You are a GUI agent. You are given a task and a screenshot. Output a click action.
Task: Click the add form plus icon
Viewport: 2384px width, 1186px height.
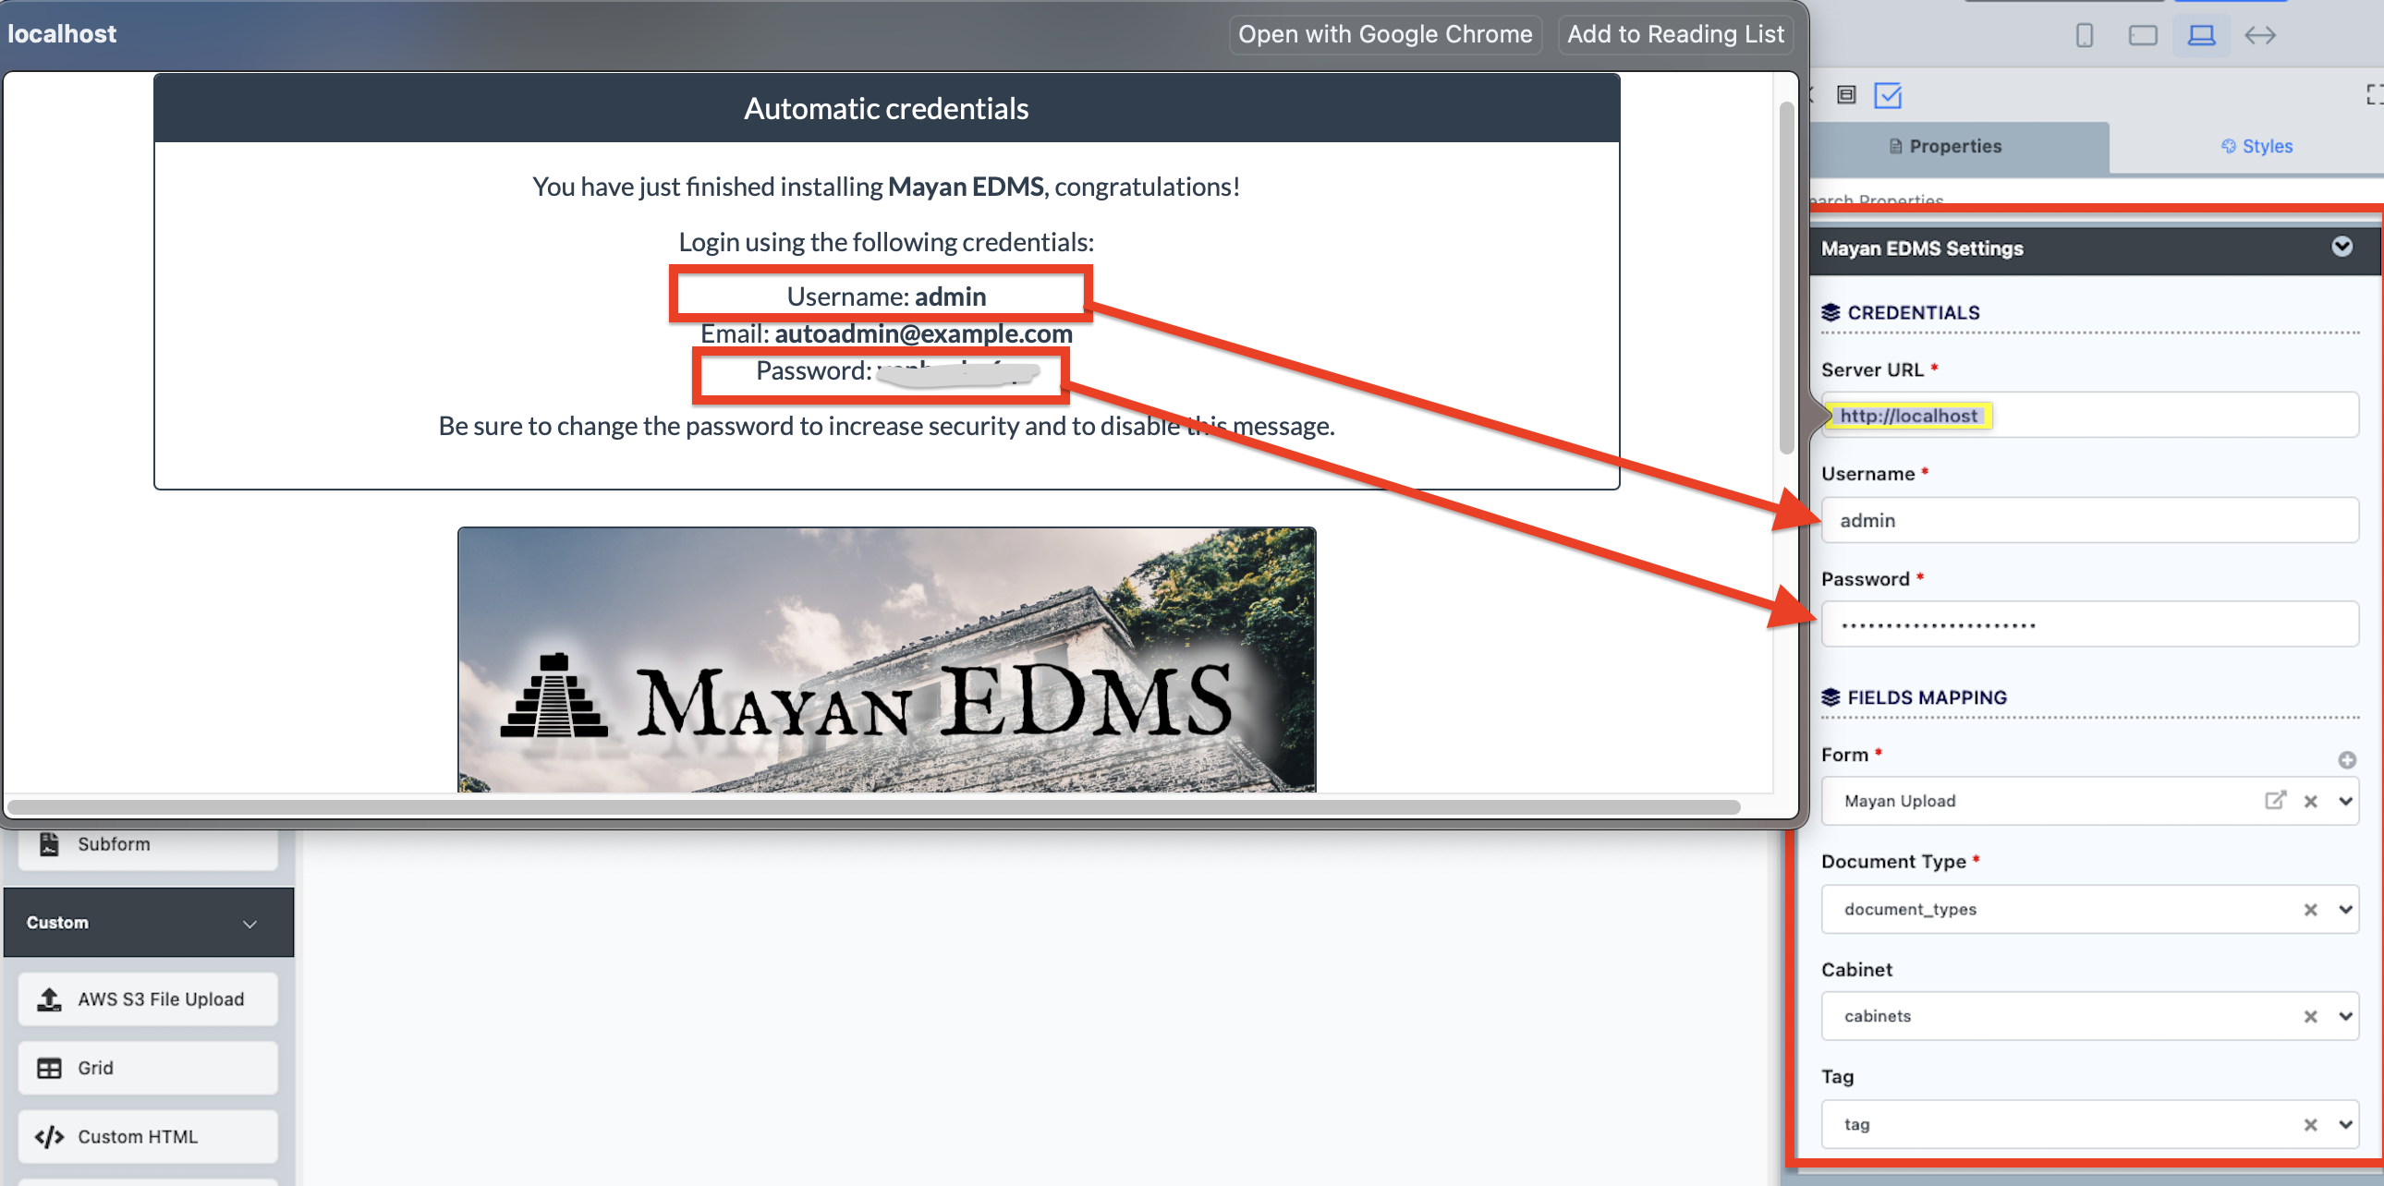coord(2346,759)
